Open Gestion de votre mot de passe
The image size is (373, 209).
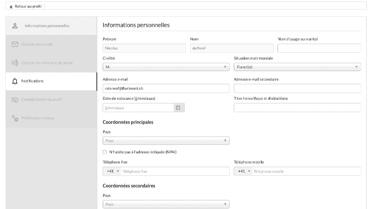pos(51,63)
